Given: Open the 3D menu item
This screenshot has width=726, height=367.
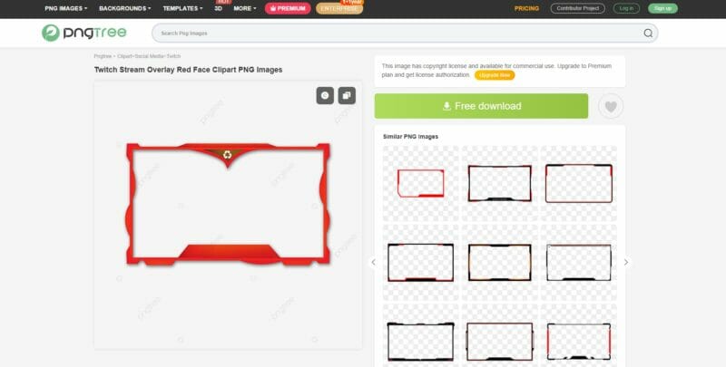Looking at the screenshot, I should click(x=219, y=8).
